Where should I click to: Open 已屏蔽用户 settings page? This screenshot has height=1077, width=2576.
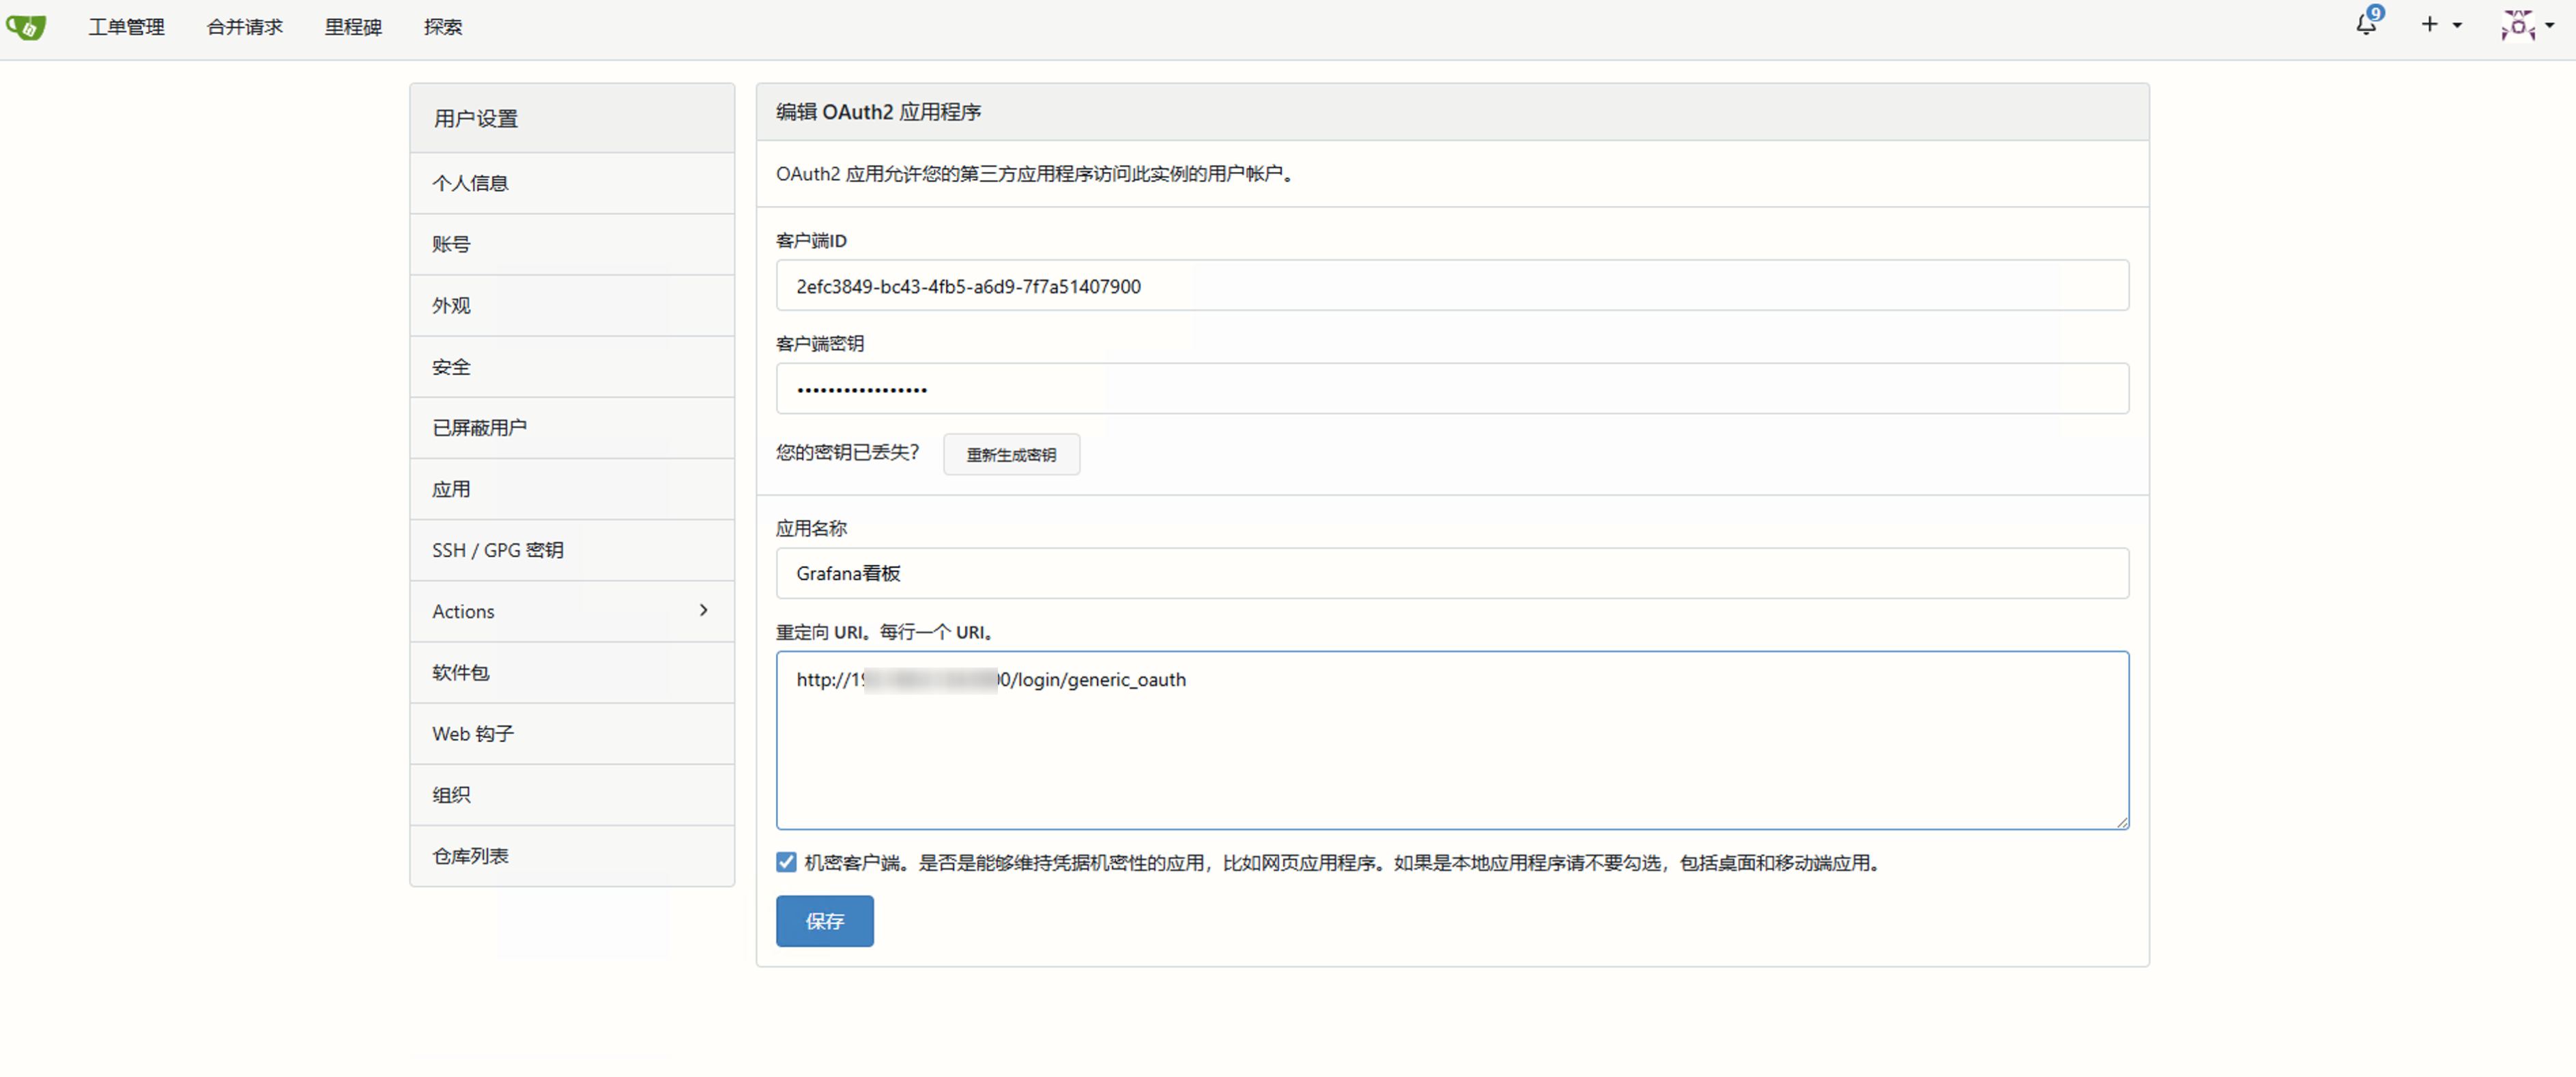pos(572,428)
